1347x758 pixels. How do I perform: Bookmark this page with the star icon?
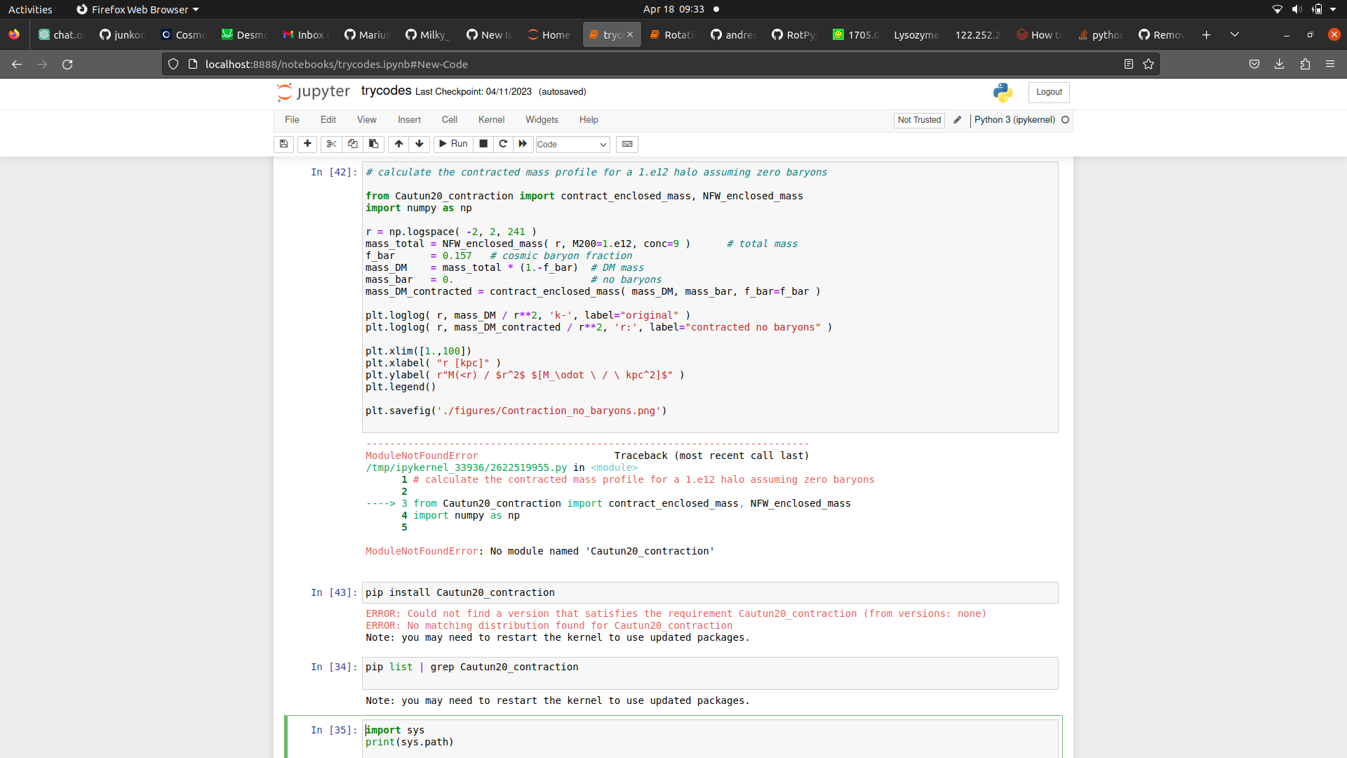tap(1148, 64)
